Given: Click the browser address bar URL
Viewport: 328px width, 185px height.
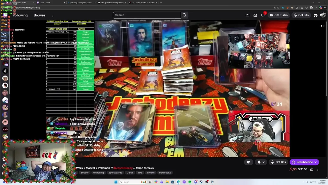Looking at the screenshot, I should [27, 8].
